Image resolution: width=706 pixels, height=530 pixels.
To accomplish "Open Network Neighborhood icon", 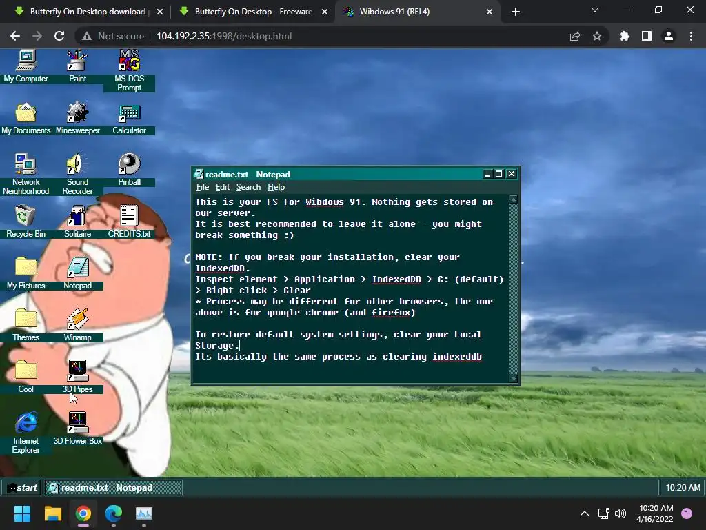I will pos(26,174).
